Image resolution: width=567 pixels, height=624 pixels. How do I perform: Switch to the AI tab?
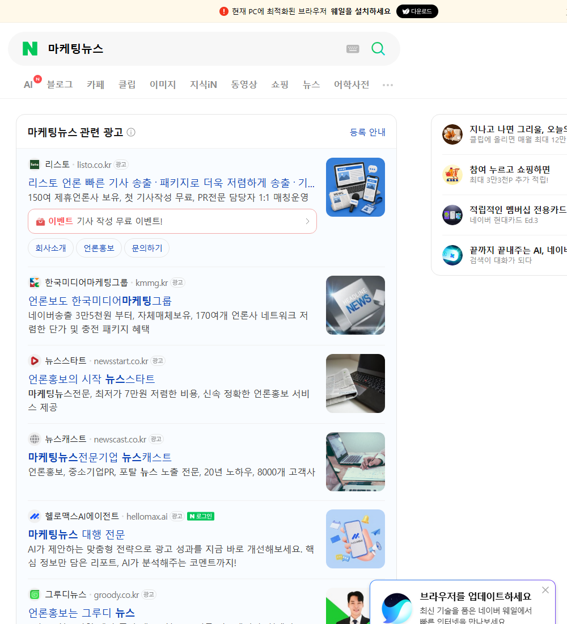[28, 85]
